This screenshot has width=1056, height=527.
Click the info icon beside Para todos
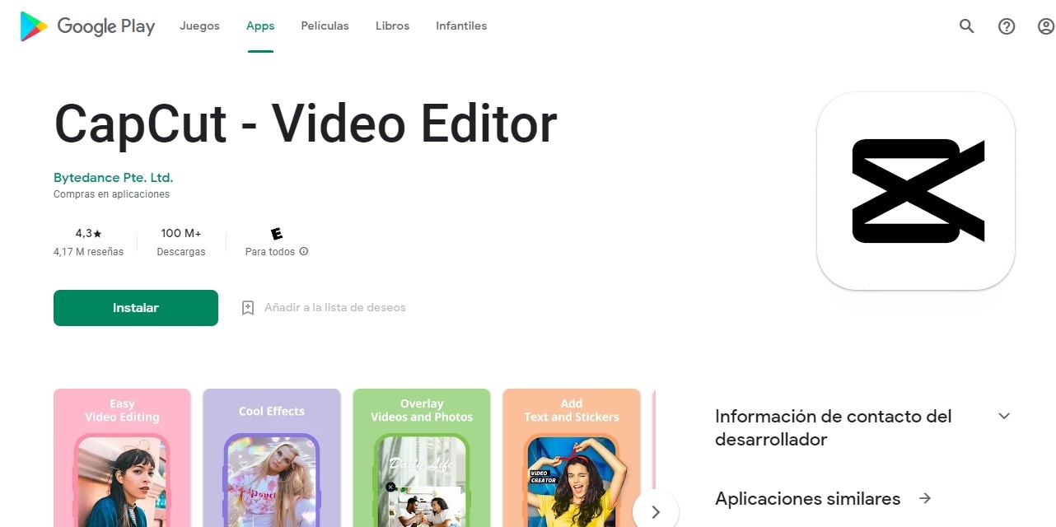pyautogui.click(x=304, y=251)
